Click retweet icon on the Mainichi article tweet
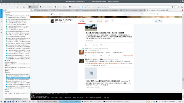Screen dimensions: 184x103 [93, 45]
